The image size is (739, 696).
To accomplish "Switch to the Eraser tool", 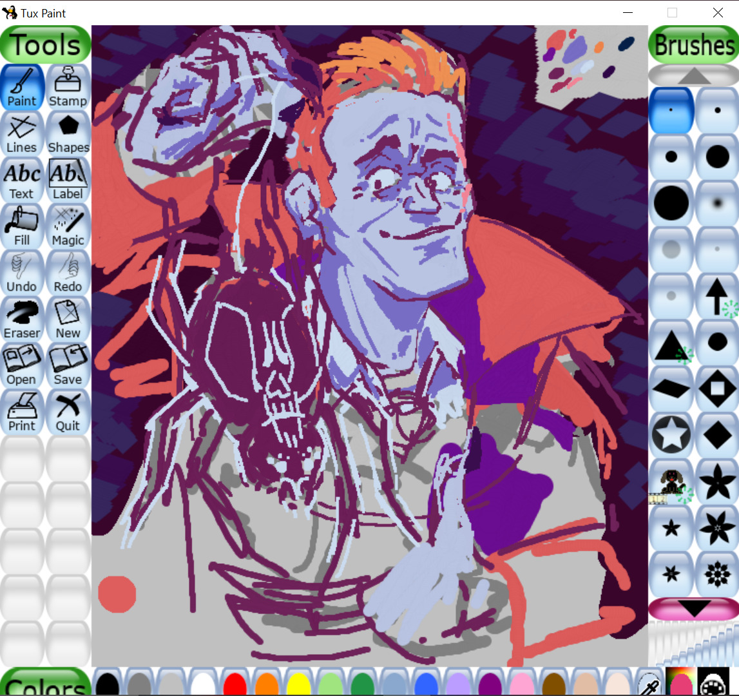I will (22, 318).
